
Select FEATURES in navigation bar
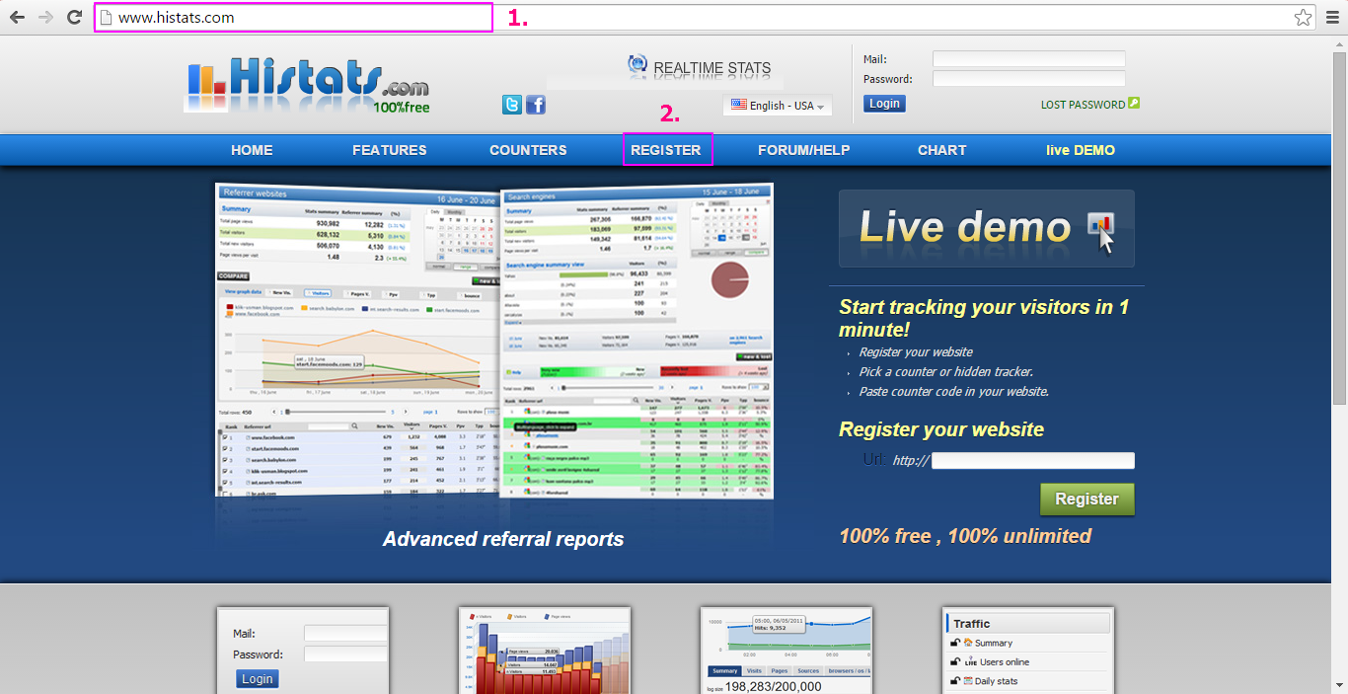coord(390,150)
